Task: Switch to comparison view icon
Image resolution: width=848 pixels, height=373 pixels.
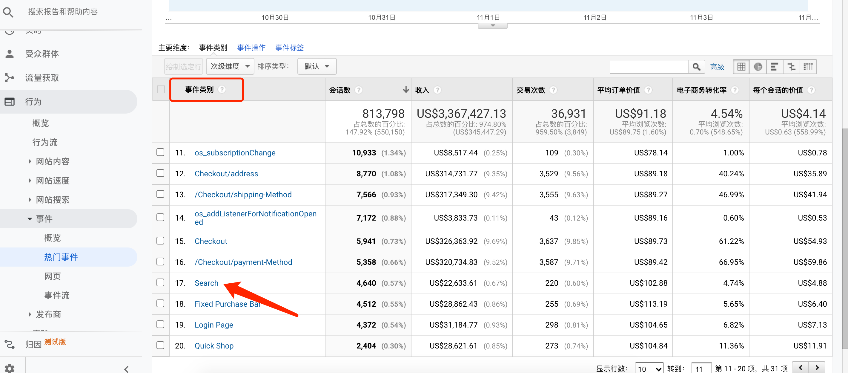Action: 791,67
